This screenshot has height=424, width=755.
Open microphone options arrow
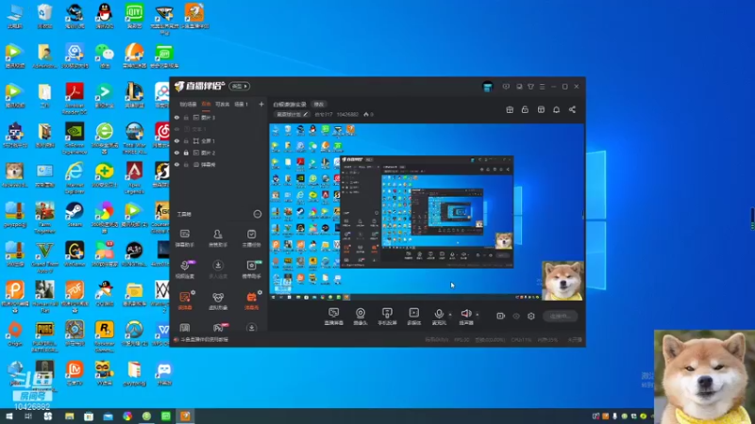tap(450, 315)
